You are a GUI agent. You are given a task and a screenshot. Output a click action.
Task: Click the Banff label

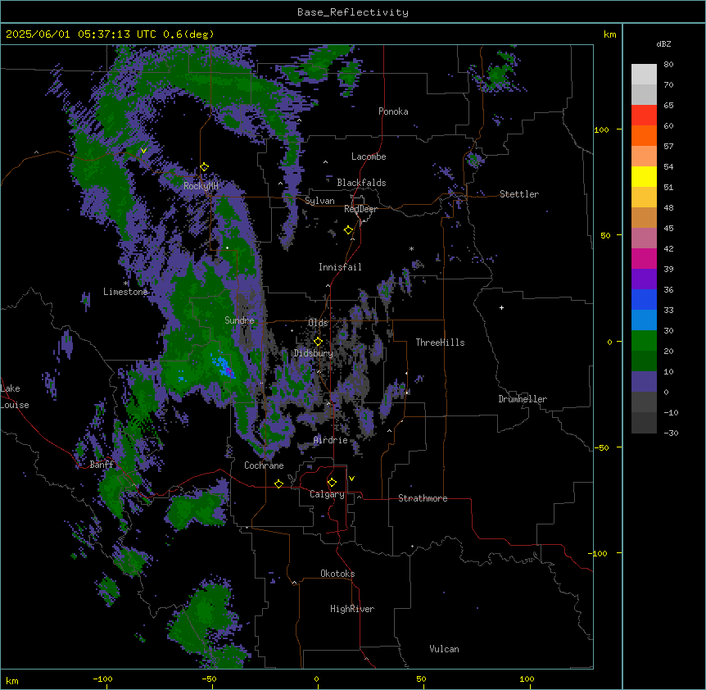[x=102, y=465]
